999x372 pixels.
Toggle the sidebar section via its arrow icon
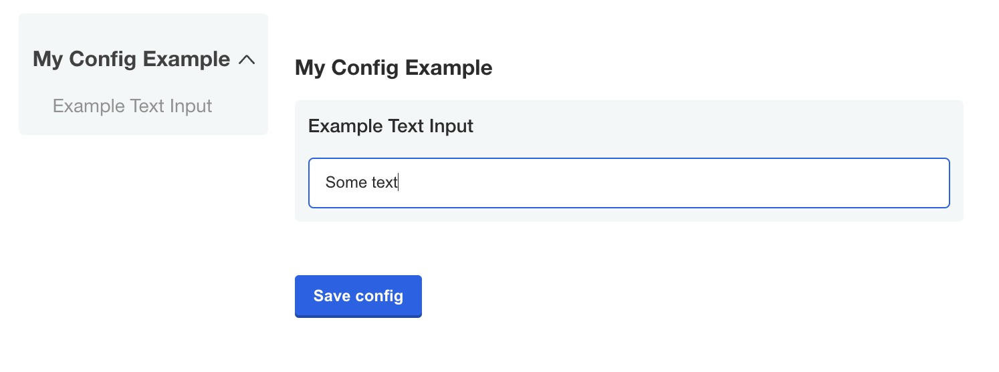[x=247, y=60]
